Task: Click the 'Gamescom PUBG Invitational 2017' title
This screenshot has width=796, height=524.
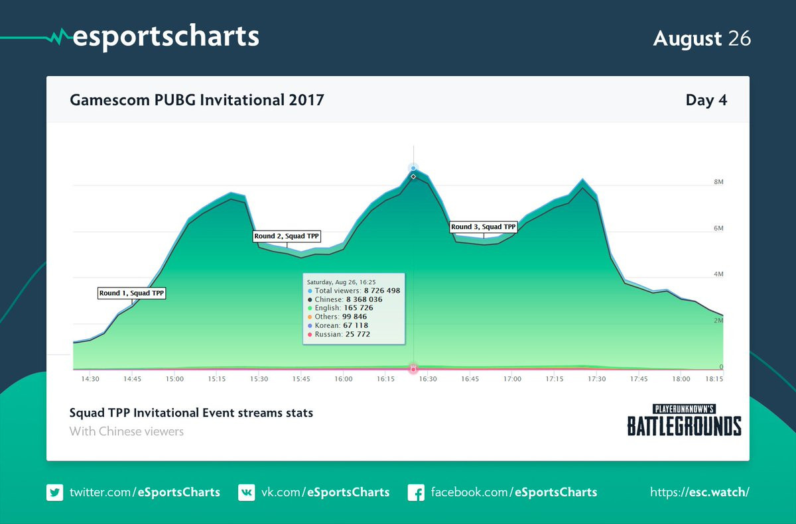Action: [197, 100]
